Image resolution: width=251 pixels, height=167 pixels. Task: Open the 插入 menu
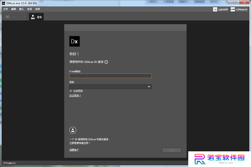(21, 9)
